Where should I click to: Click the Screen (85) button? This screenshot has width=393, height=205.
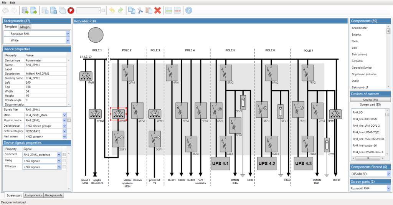click(370, 99)
